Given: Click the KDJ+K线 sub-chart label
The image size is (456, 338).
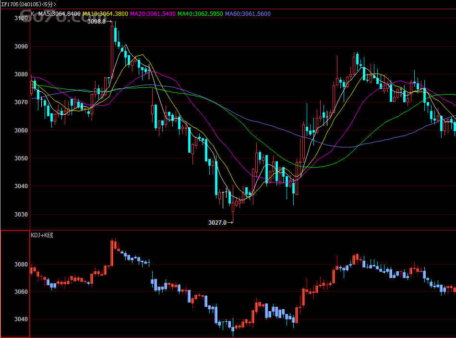Looking at the screenshot, I should point(42,235).
